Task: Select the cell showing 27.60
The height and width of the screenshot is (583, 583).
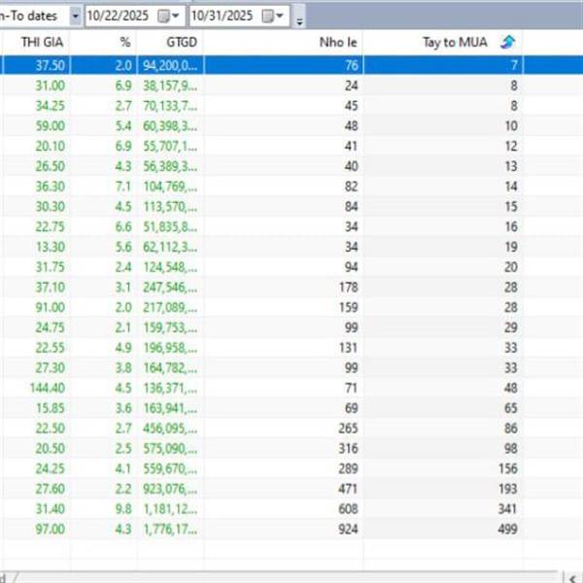Action: coord(51,489)
